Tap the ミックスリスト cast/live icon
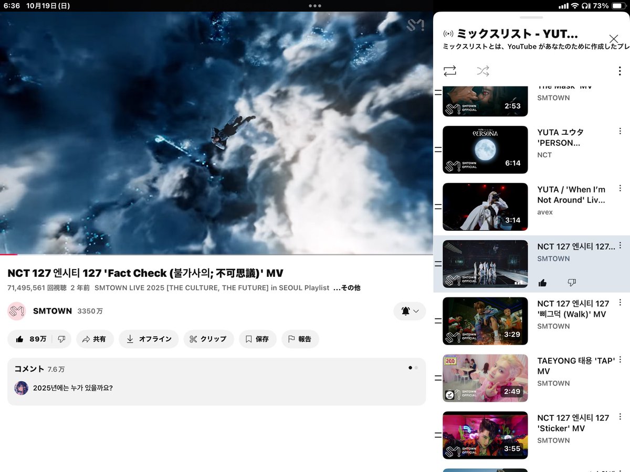The image size is (630, 472). [448, 34]
